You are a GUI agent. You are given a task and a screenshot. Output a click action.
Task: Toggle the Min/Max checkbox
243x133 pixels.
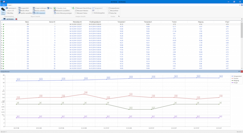pos(6,13)
